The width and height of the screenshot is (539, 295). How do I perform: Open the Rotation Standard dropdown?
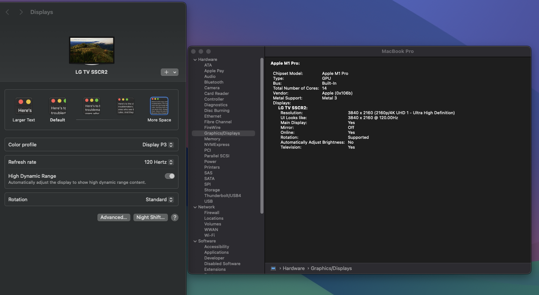point(160,199)
